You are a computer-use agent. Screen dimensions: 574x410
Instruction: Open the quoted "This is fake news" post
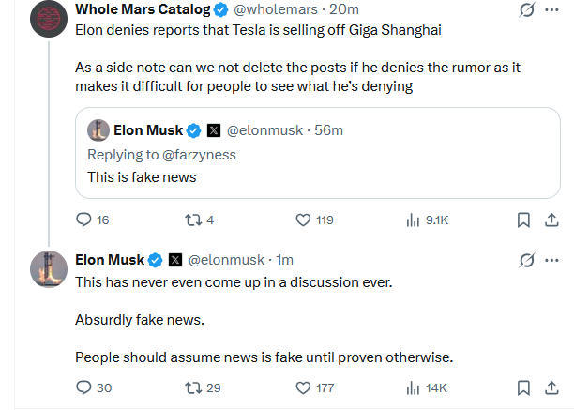pyautogui.click(x=318, y=153)
